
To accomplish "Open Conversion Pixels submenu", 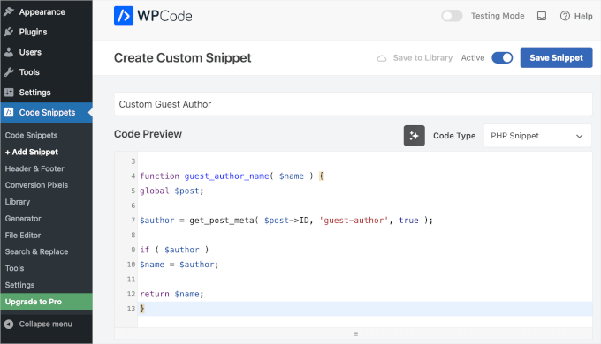I will click(x=36, y=185).
